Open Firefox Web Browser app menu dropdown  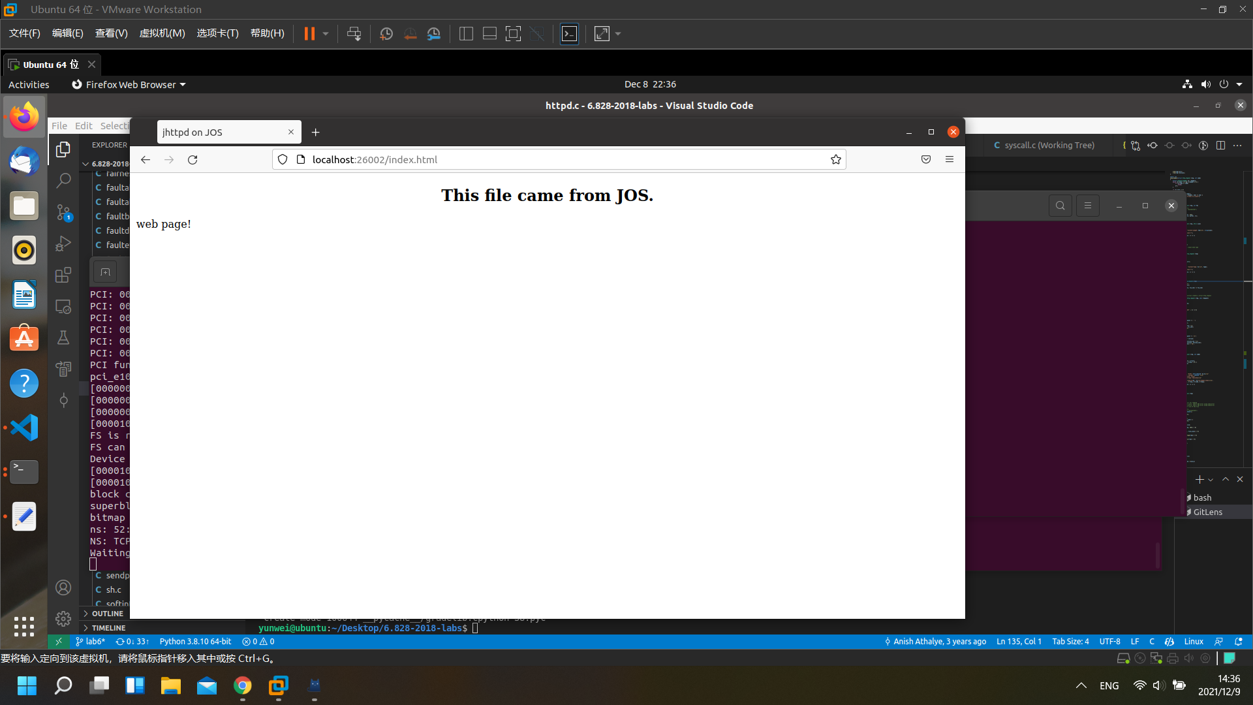(x=129, y=85)
